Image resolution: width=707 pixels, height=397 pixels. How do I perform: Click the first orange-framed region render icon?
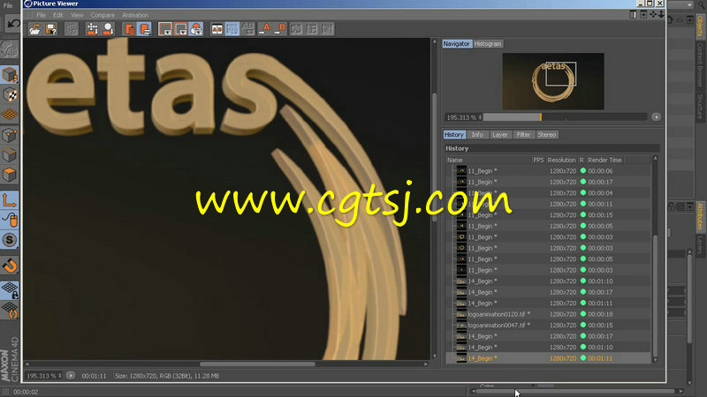tap(165, 29)
